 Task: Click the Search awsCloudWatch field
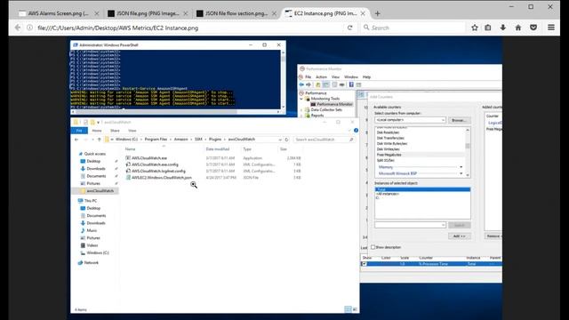click(x=324, y=140)
